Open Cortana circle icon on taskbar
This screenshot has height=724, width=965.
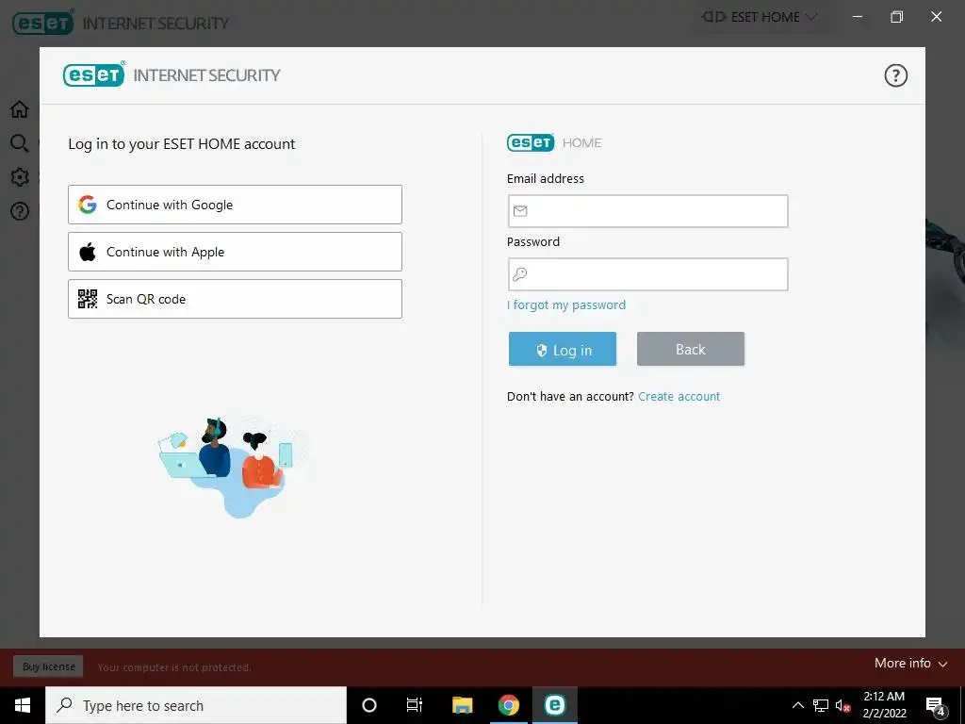pyautogui.click(x=369, y=705)
